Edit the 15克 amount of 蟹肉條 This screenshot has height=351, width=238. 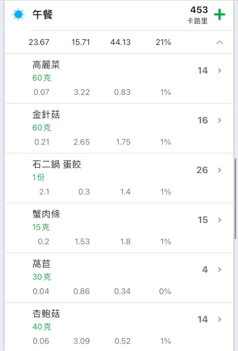(x=41, y=227)
